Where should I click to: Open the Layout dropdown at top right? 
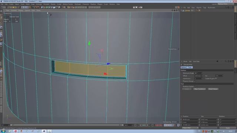[226, 4]
